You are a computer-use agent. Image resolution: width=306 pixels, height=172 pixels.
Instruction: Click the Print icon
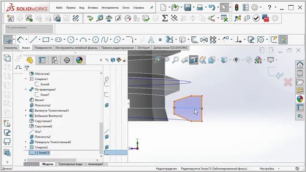200,8
